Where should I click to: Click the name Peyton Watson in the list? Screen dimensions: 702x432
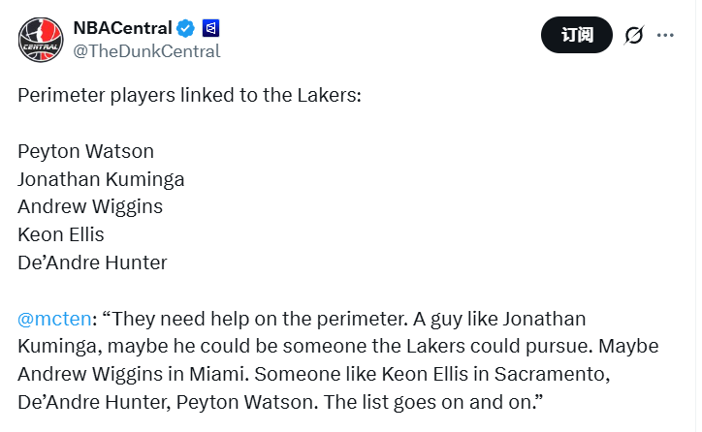[x=85, y=151]
